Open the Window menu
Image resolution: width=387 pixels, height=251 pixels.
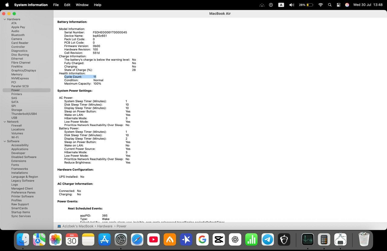[82, 5]
